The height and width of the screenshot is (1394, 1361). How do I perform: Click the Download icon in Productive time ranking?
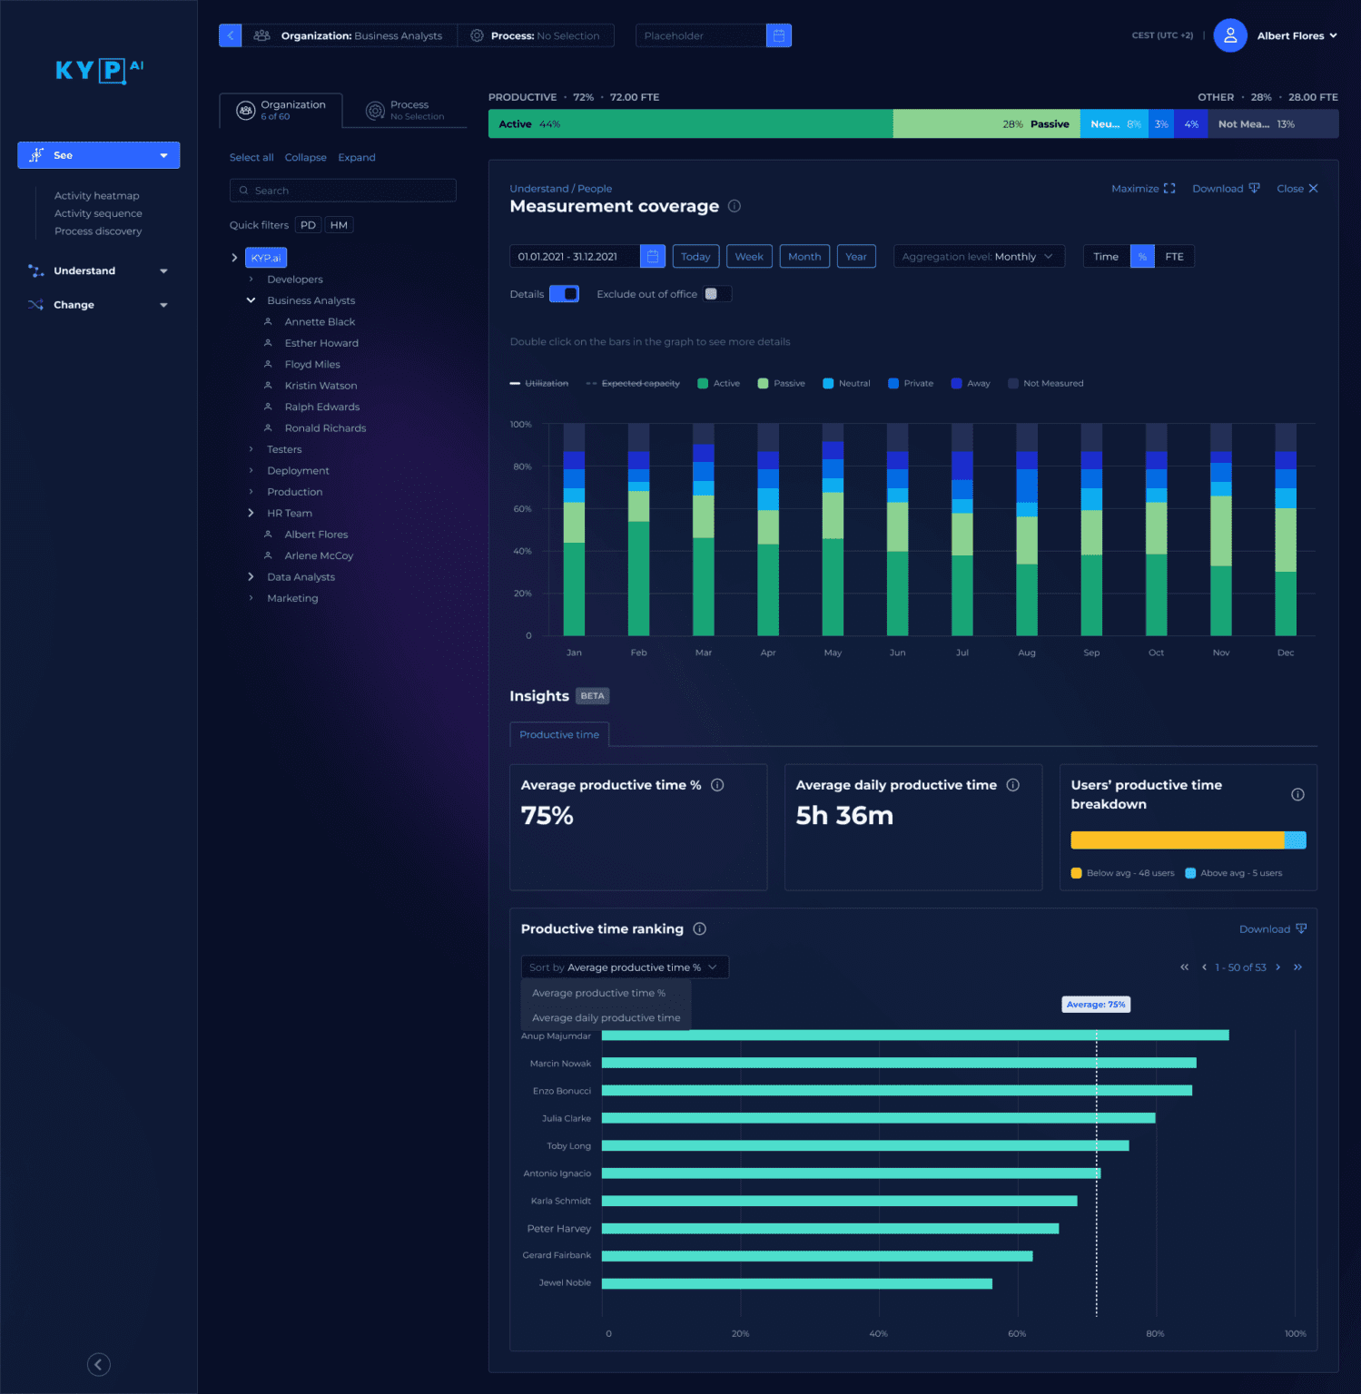point(1302,928)
